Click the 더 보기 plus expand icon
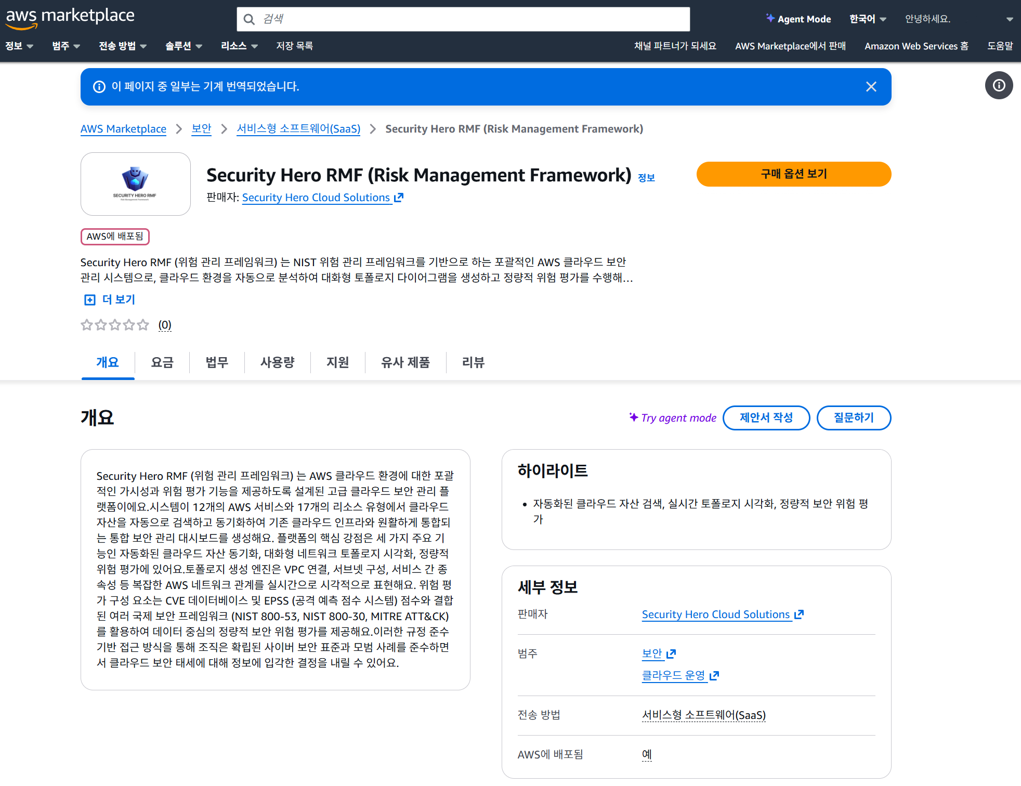The width and height of the screenshot is (1021, 786). pos(90,300)
